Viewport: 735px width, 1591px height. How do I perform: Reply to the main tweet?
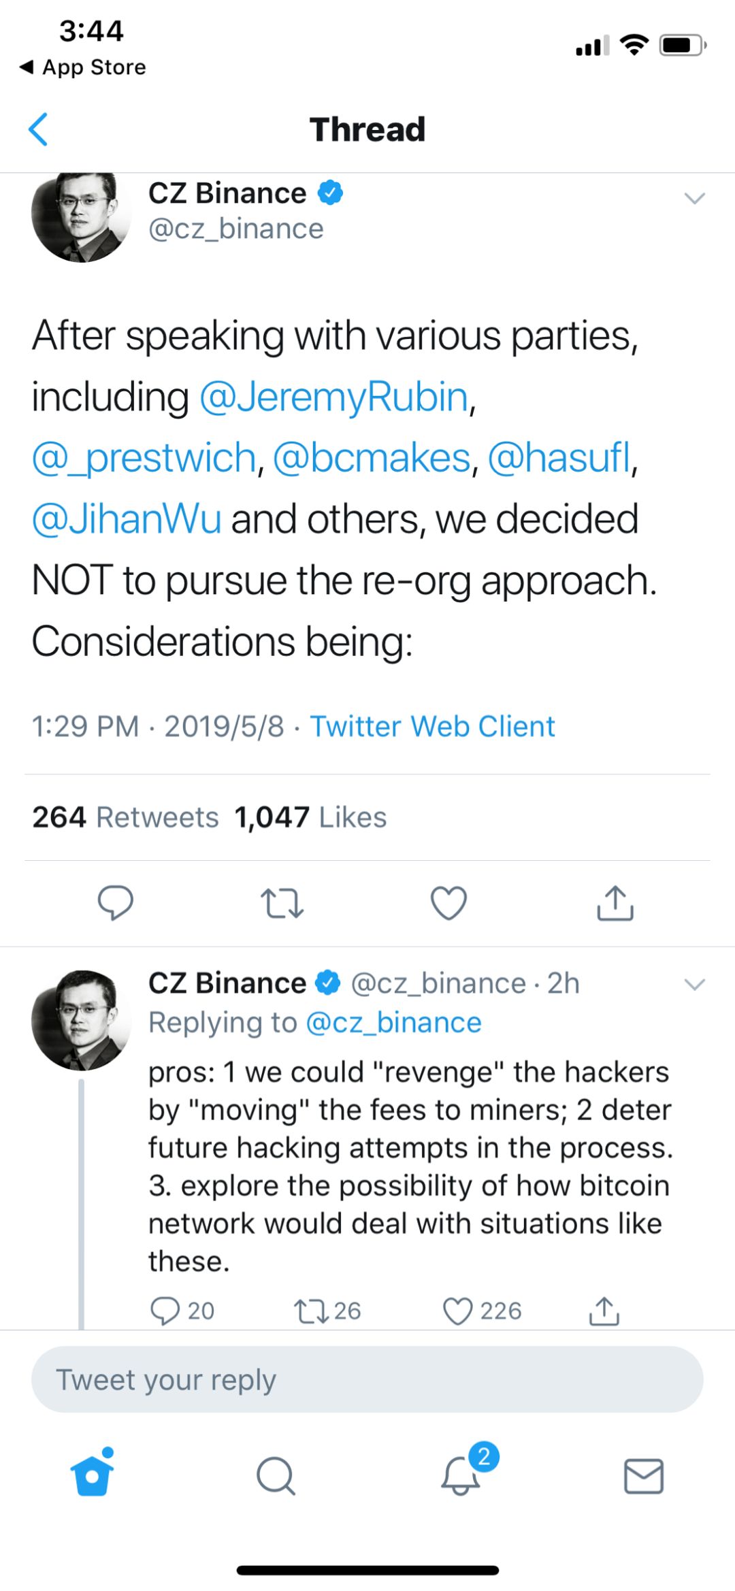pyautogui.click(x=115, y=903)
